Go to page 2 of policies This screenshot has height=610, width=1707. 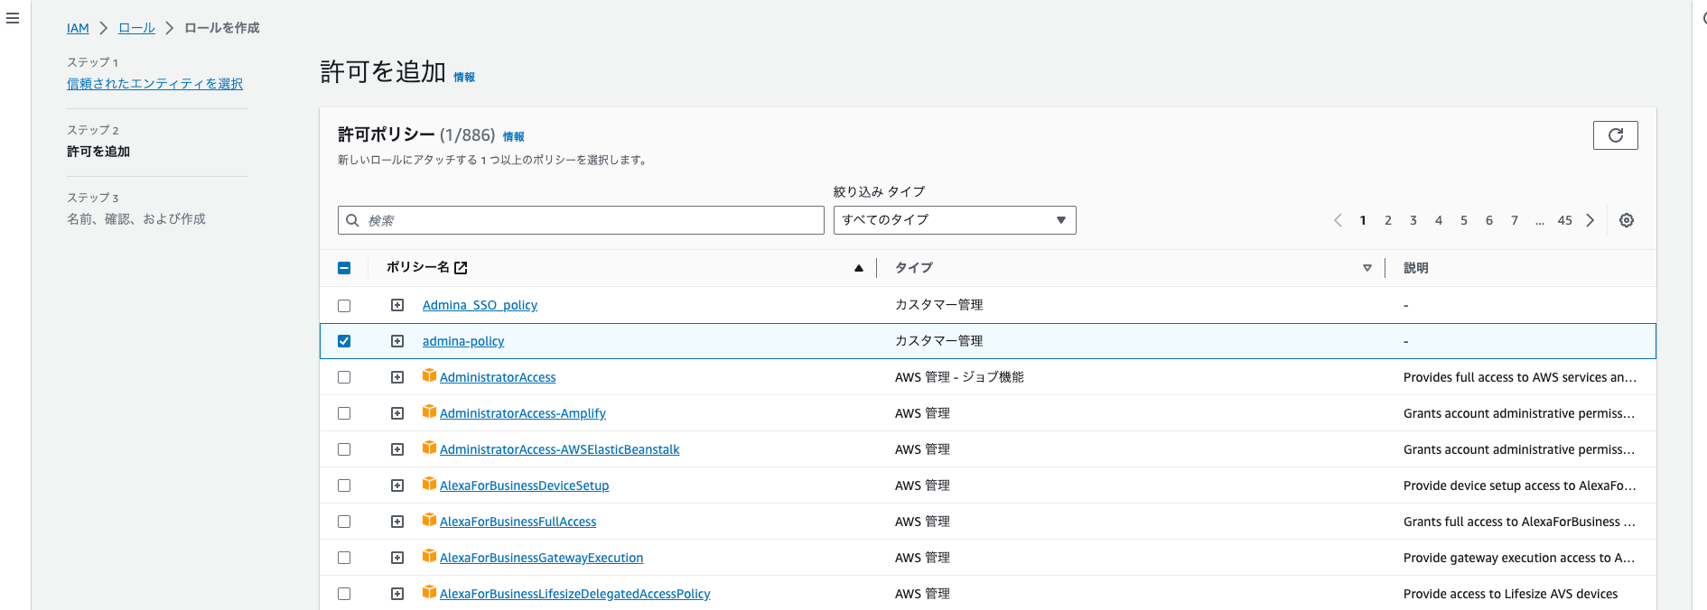(x=1388, y=220)
